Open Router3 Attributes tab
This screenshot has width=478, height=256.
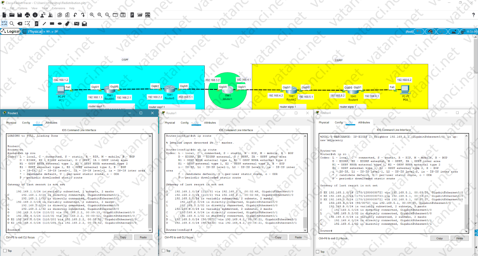click(51, 123)
